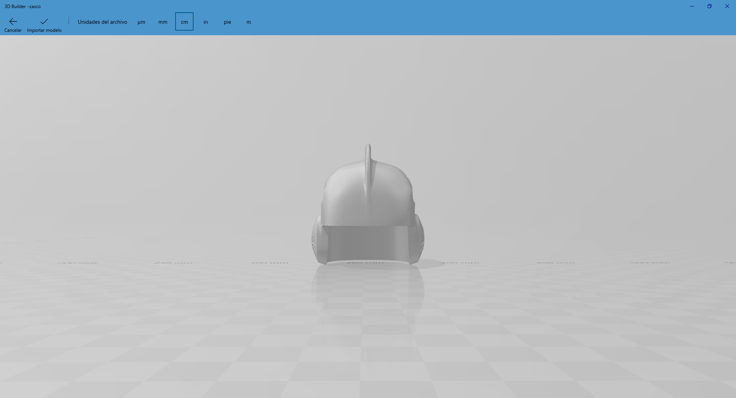
Task: Choose pie as the file unit
Action: click(227, 22)
